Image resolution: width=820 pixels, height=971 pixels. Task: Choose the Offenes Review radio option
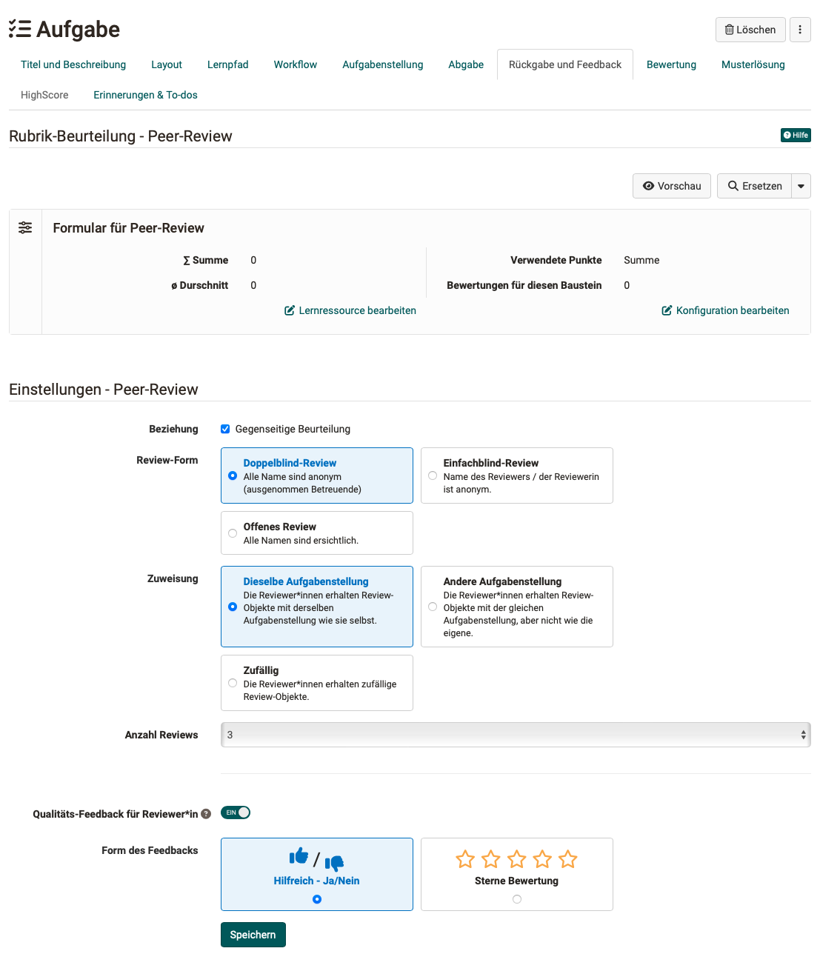pos(233,533)
